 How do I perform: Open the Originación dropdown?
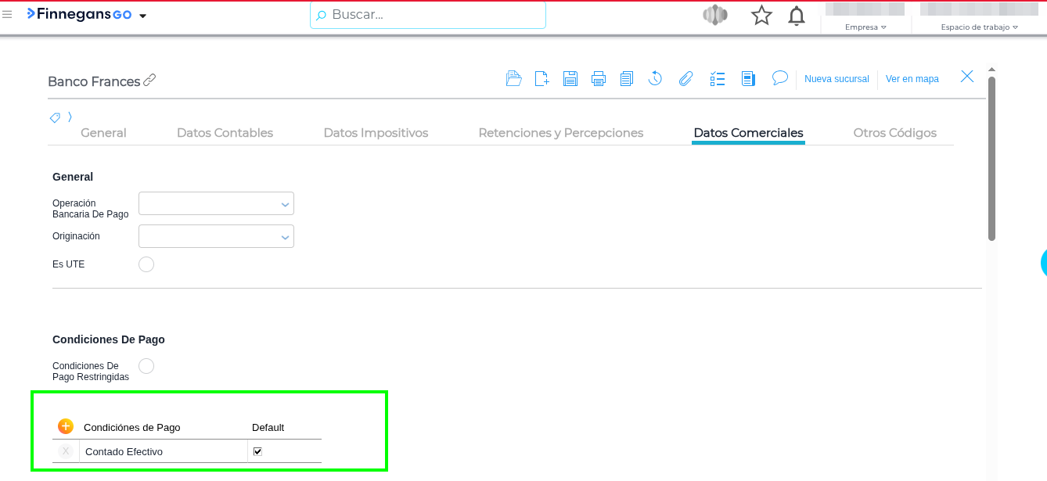[216, 236]
